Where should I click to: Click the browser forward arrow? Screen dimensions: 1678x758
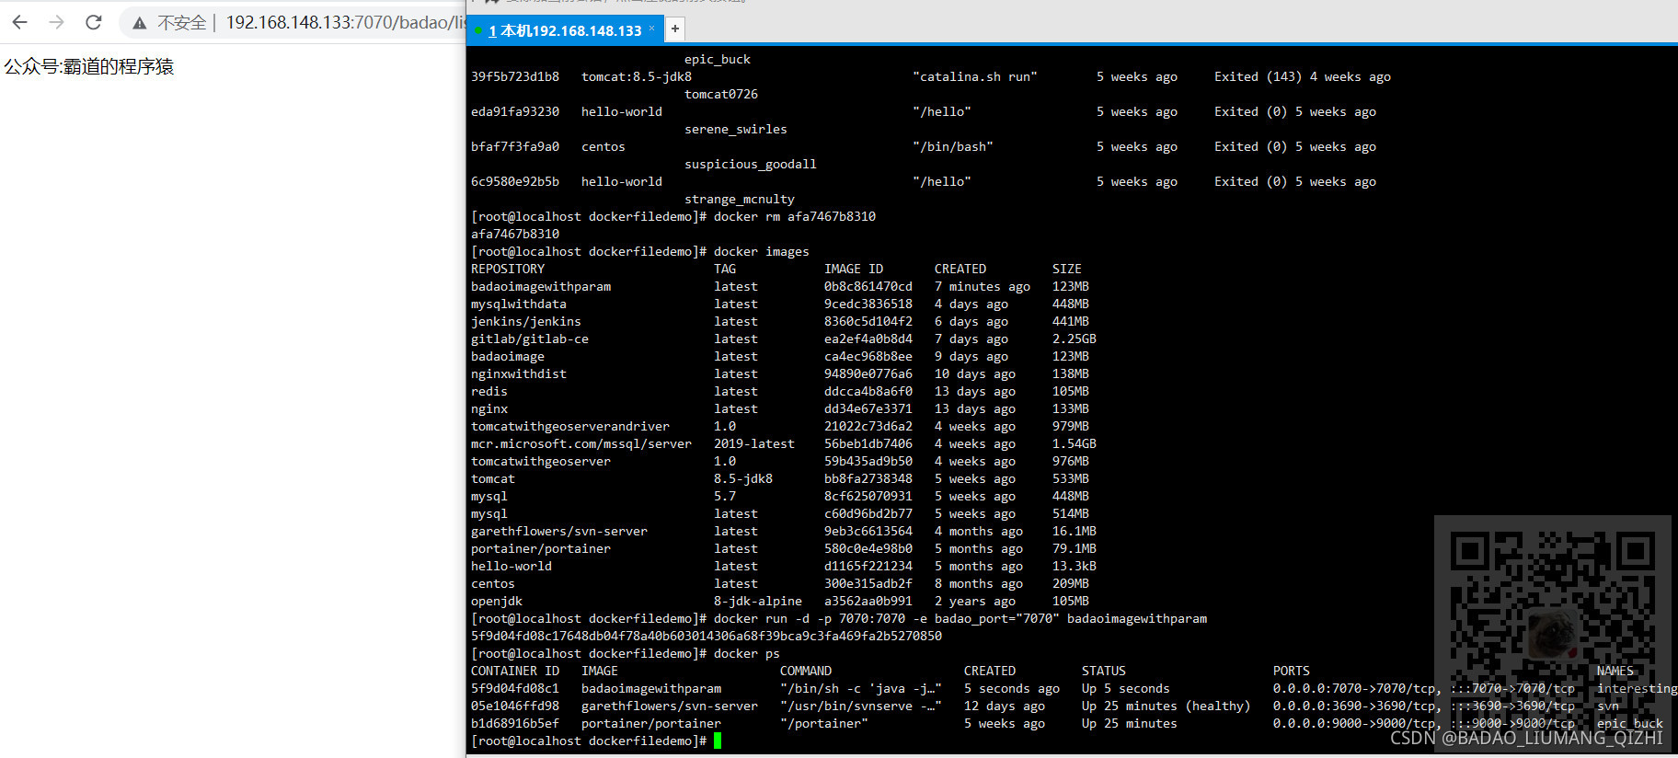click(x=56, y=22)
